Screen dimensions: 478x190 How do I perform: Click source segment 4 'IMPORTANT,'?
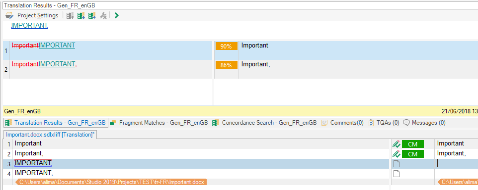click(34, 173)
